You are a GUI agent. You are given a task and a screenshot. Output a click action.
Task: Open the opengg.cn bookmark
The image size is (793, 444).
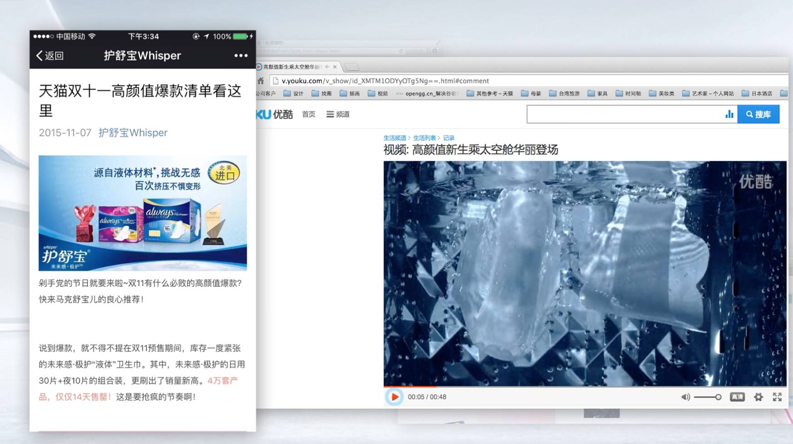pyautogui.click(x=427, y=94)
